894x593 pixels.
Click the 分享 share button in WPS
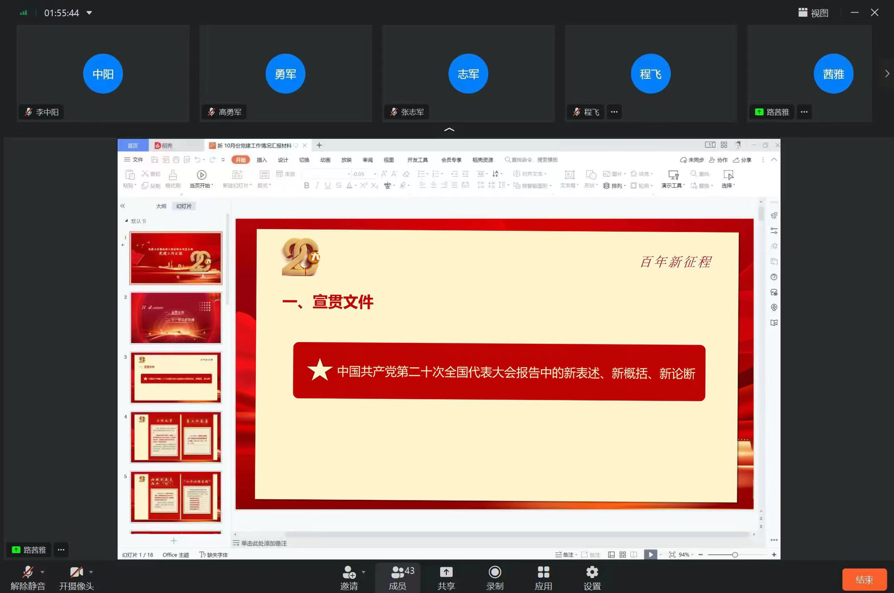click(742, 160)
